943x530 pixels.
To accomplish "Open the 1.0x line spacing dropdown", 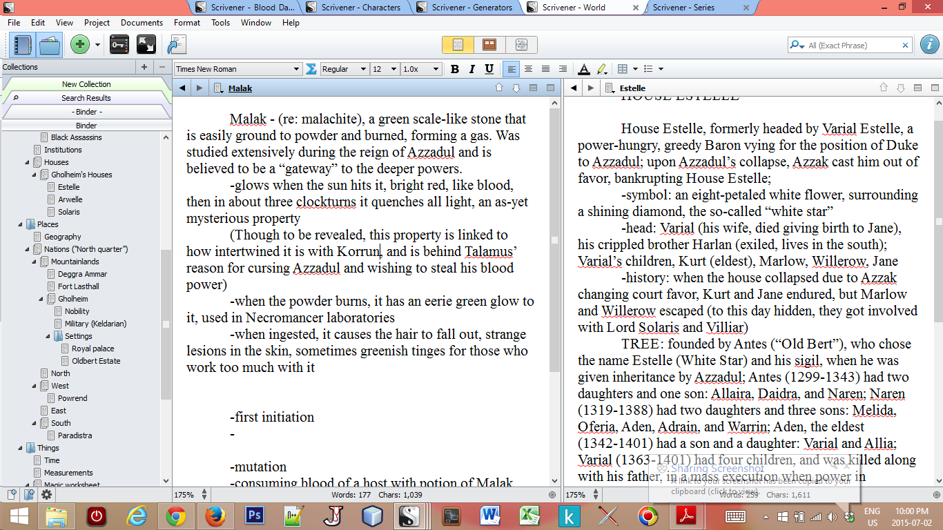I will click(x=421, y=69).
